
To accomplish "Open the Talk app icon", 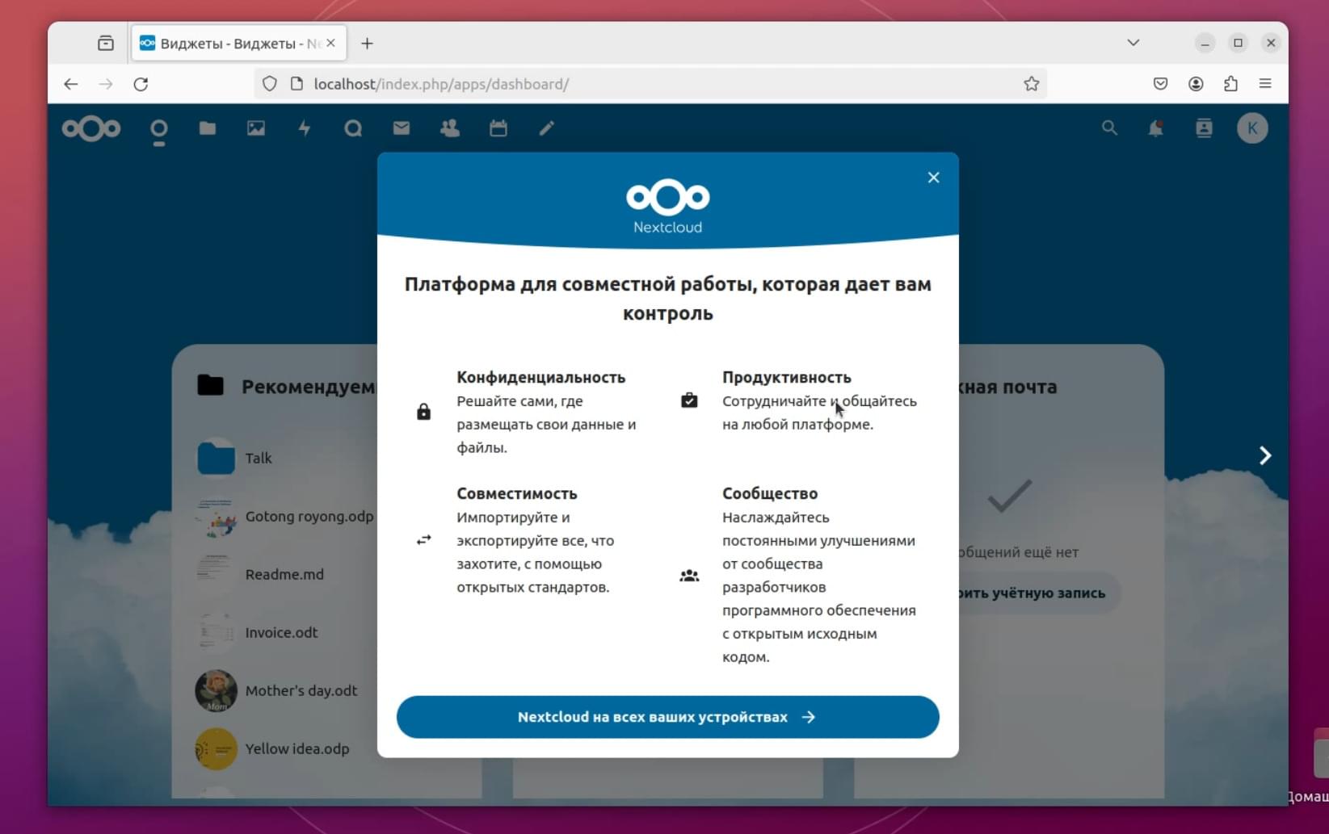I will tap(353, 128).
